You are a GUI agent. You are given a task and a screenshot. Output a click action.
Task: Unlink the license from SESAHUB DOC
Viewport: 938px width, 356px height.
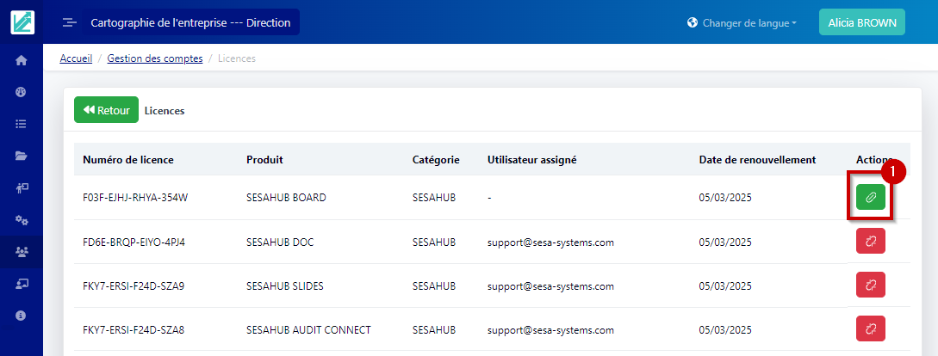[870, 242]
